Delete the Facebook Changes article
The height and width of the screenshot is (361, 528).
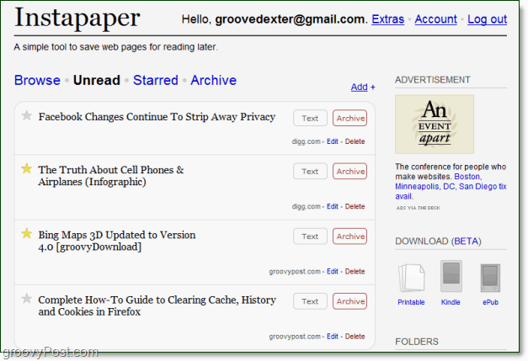pyautogui.click(x=355, y=141)
